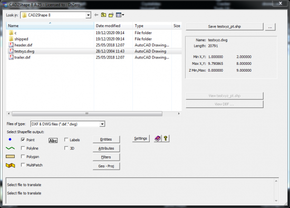Image resolution: width=290 pixels, height=208 pixels.
Task: Select the shipped folder name
Action: click(x=21, y=39)
